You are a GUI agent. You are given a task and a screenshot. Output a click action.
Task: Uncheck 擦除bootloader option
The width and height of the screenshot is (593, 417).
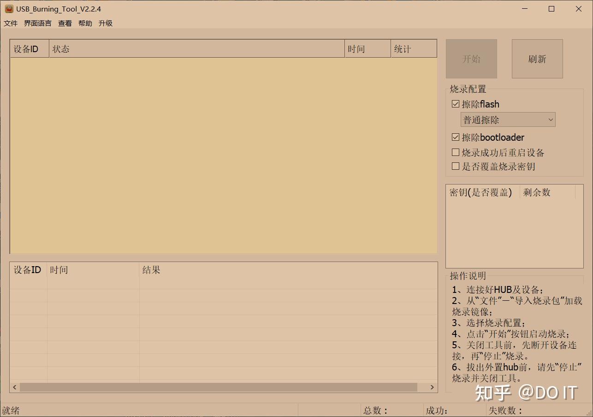[x=455, y=137]
